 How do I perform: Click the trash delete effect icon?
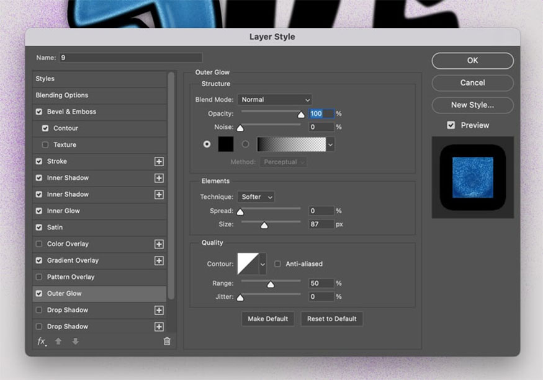(167, 342)
